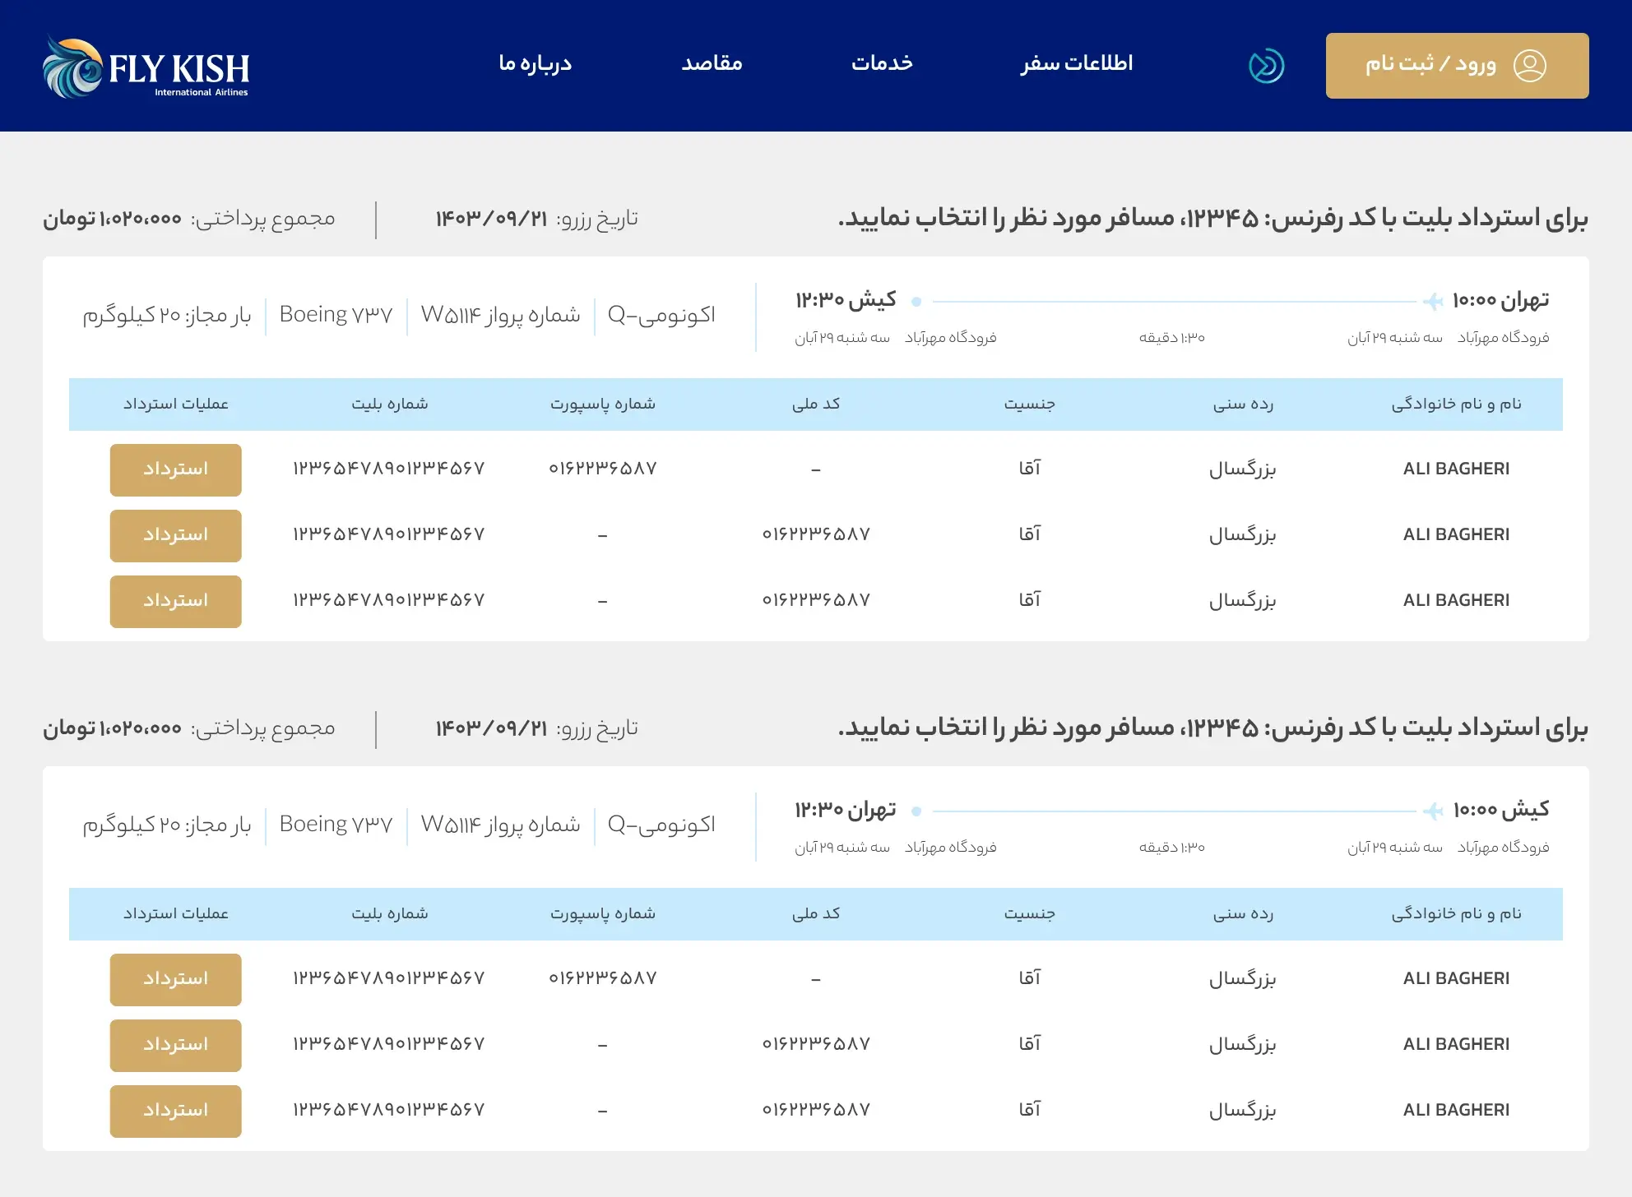Screen dimensions: 1632x1197
Task: Click the ticket number in the first passenger row
Action: point(388,469)
